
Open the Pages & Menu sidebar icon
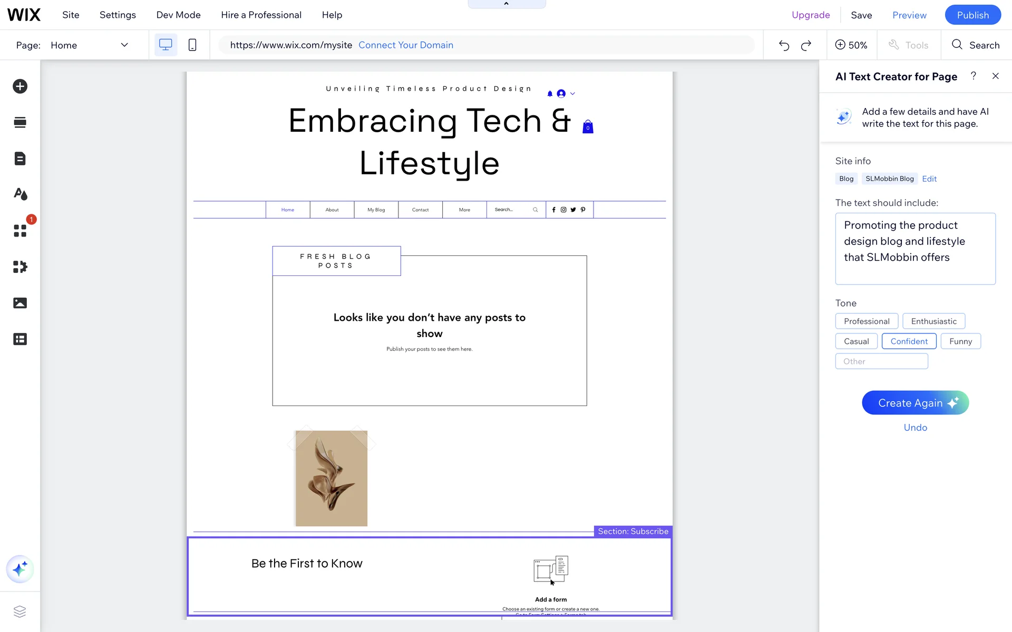coord(20,159)
